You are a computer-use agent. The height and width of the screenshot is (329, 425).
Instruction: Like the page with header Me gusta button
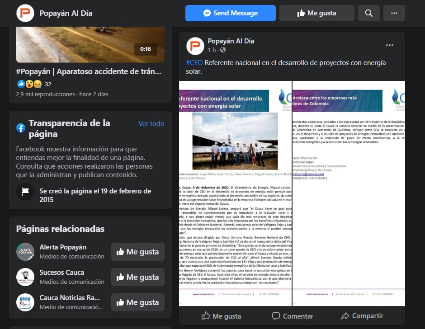pyautogui.click(x=317, y=13)
